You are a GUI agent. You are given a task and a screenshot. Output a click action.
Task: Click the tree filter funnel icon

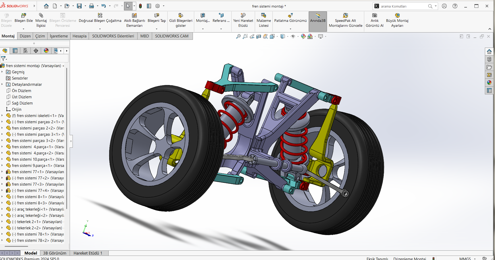click(x=3, y=58)
